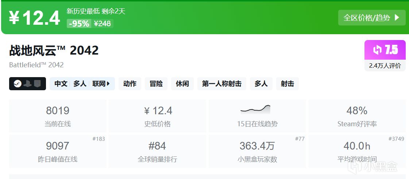Click the 2.4万人评价 rating count

[385, 66]
